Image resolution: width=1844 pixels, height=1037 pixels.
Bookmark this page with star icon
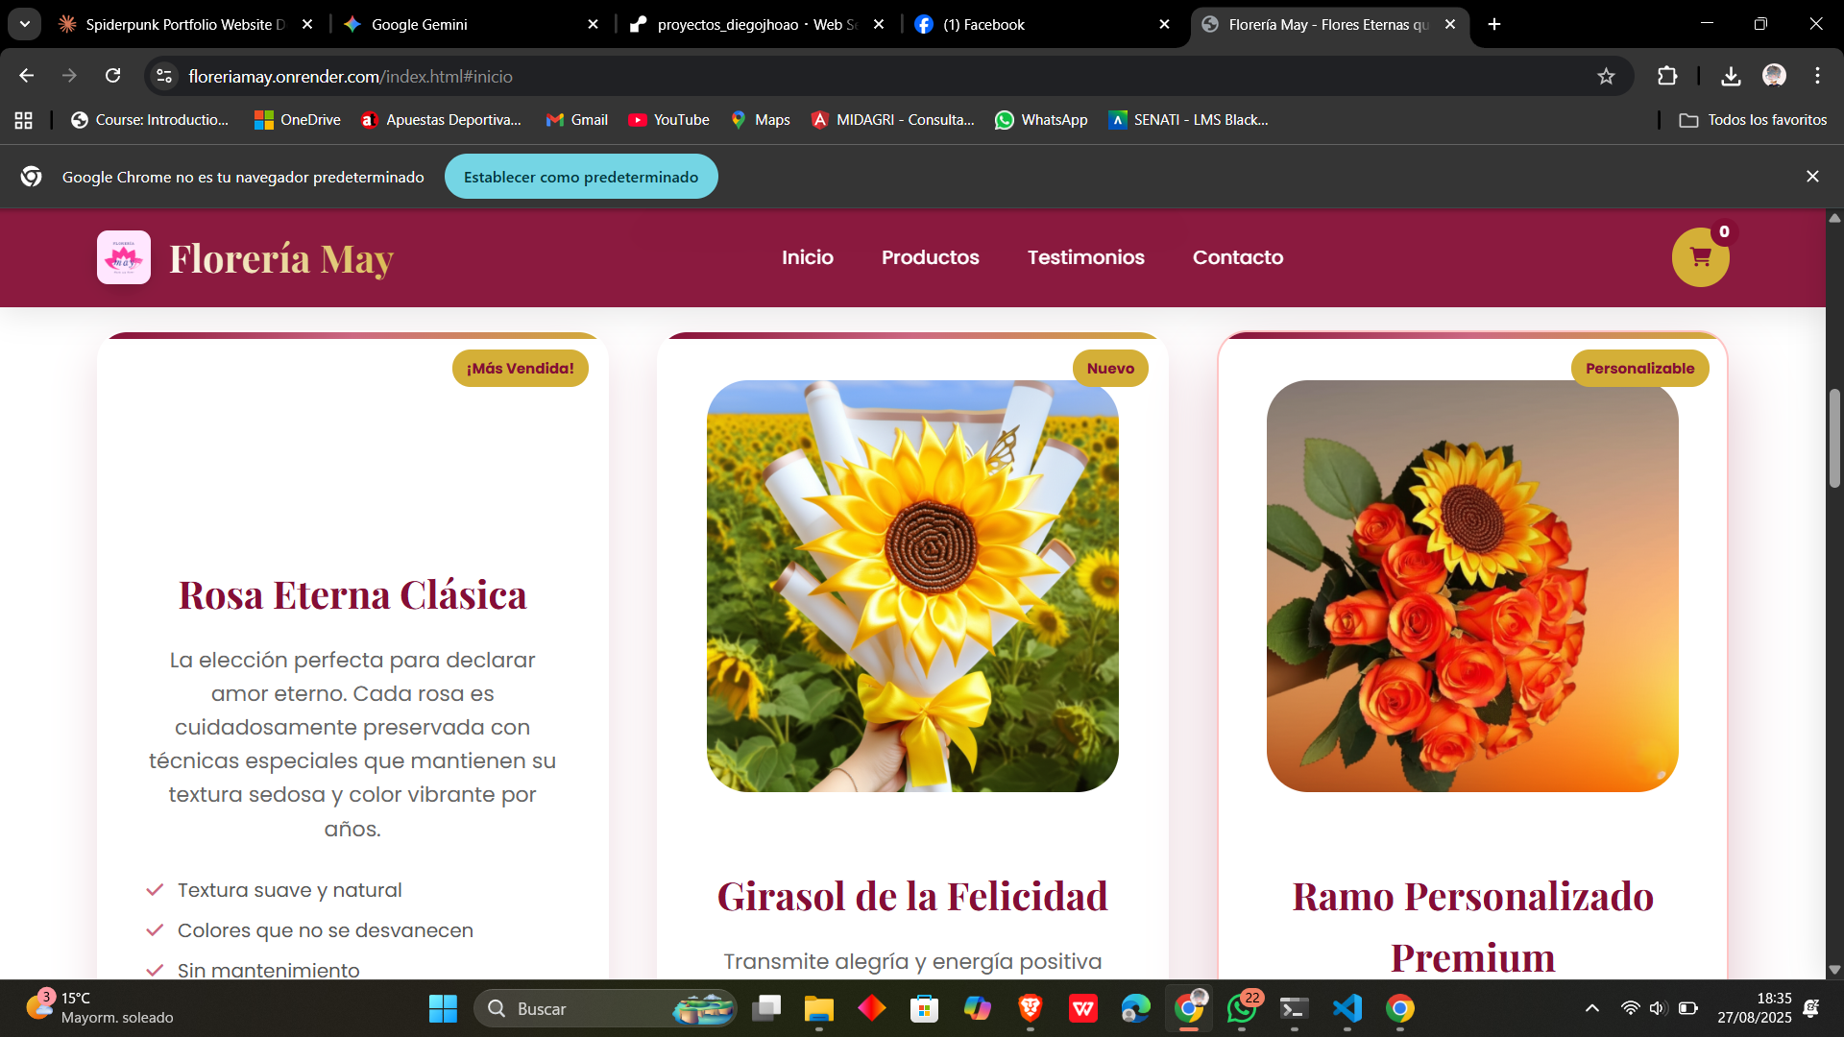pyautogui.click(x=1606, y=76)
